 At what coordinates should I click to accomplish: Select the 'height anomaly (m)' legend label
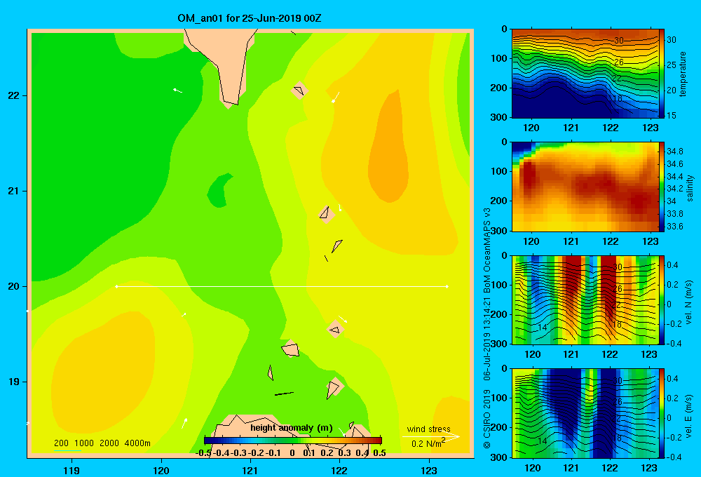tap(292, 428)
